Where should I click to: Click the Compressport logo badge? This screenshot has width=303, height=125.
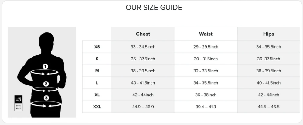pyautogui.click(x=18, y=103)
